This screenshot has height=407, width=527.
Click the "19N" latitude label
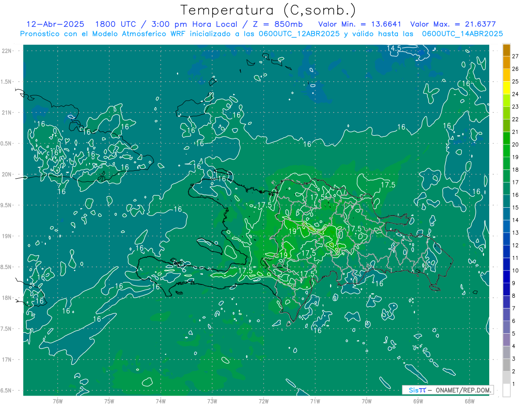click(x=7, y=236)
